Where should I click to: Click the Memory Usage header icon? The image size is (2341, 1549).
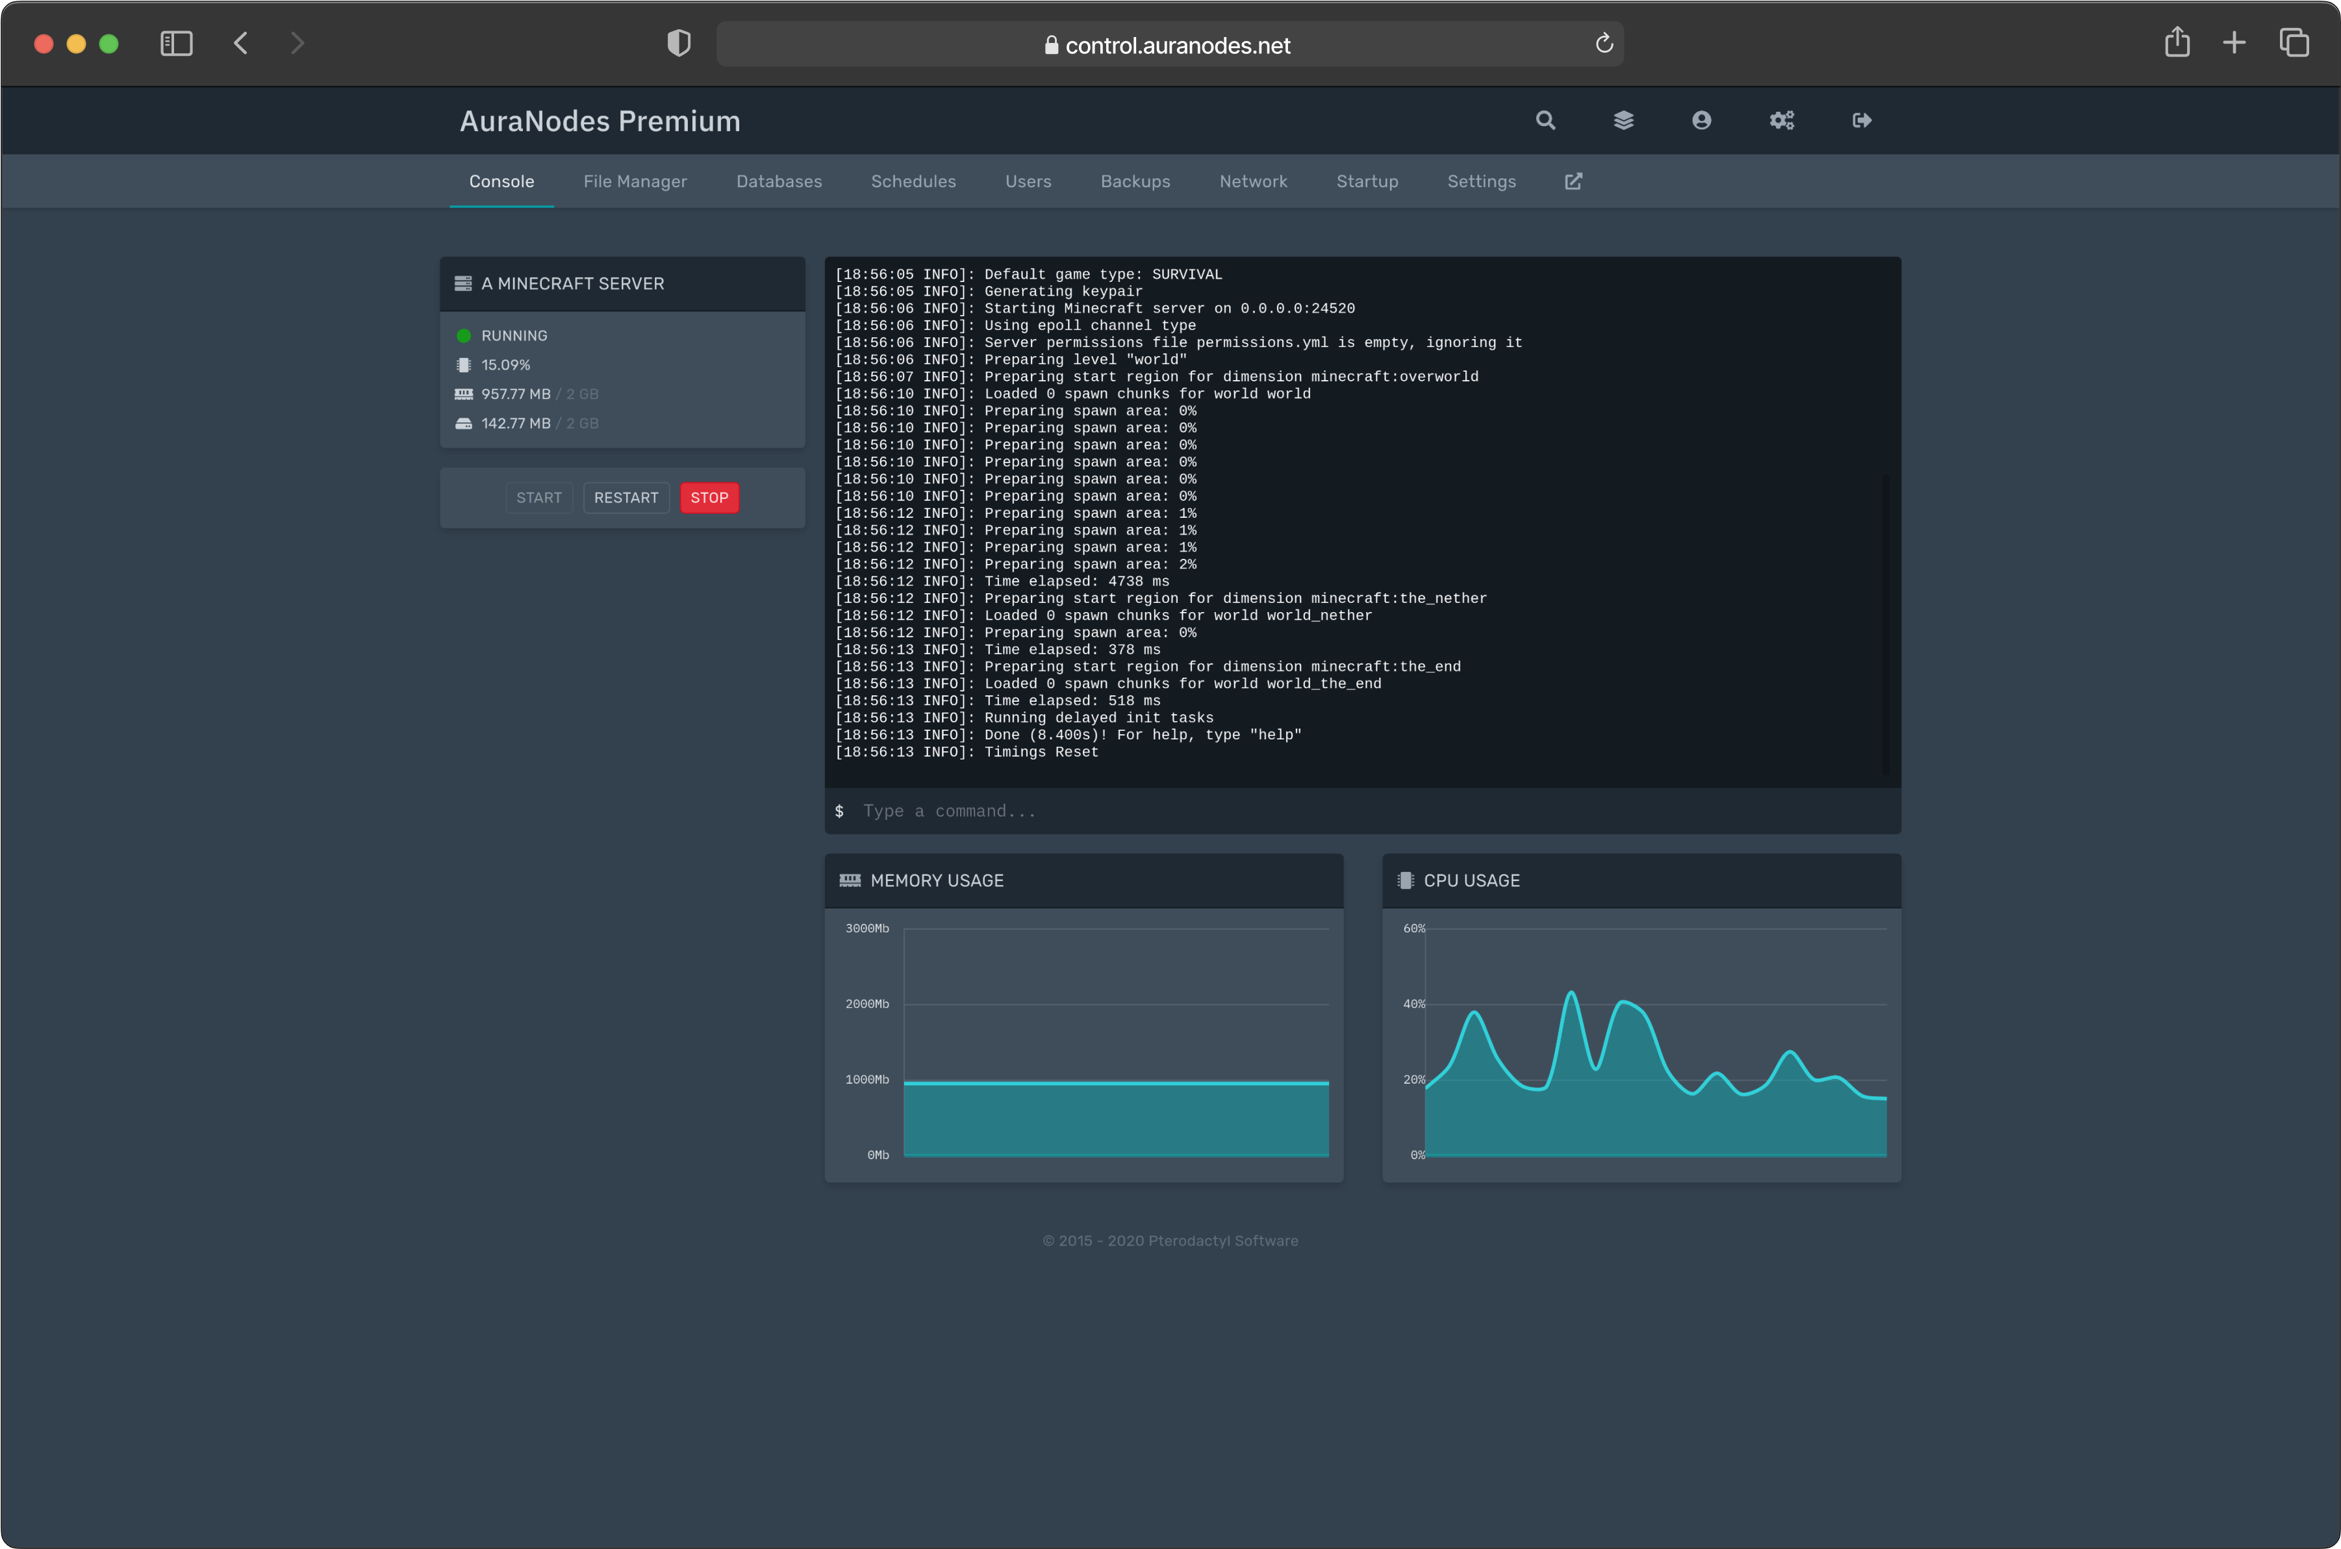849,880
